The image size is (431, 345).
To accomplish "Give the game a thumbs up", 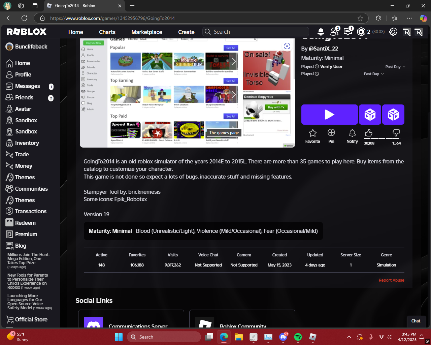I will click(369, 133).
